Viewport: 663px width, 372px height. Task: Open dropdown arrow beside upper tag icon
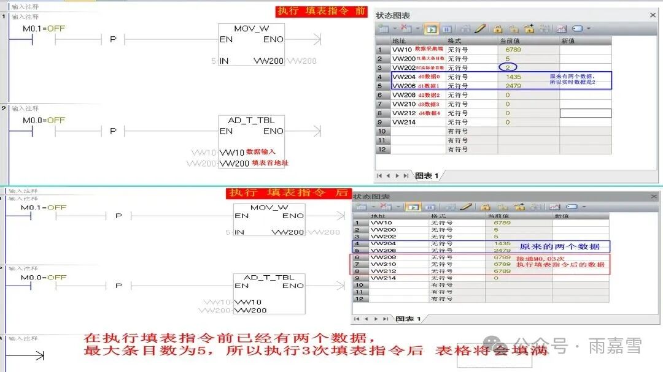(x=589, y=29)
